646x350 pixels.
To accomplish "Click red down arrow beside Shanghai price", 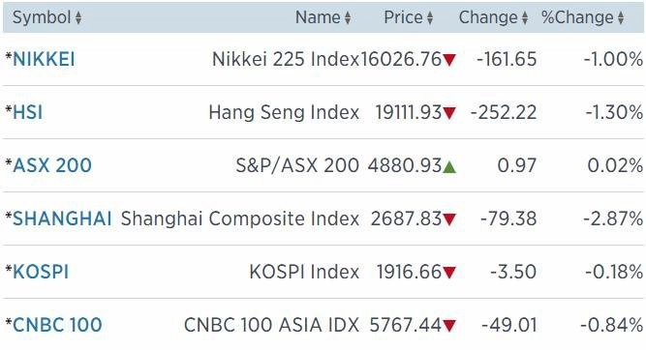I will click(449, 219).
